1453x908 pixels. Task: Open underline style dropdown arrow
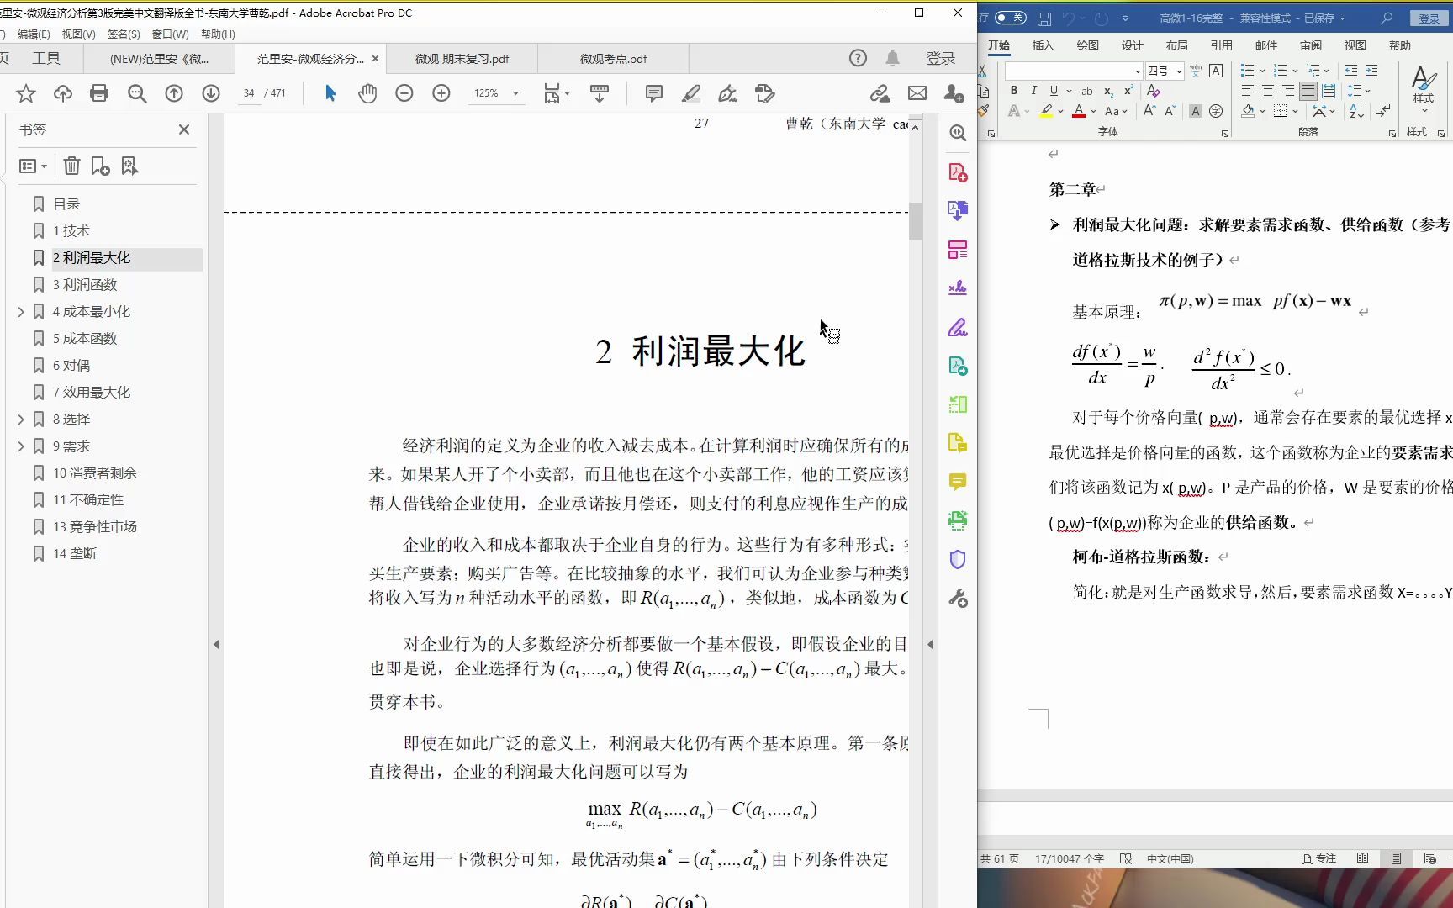[x=1069, y=91]
